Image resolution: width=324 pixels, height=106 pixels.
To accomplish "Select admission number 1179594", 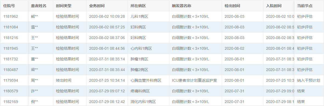I will pos(10,81).
